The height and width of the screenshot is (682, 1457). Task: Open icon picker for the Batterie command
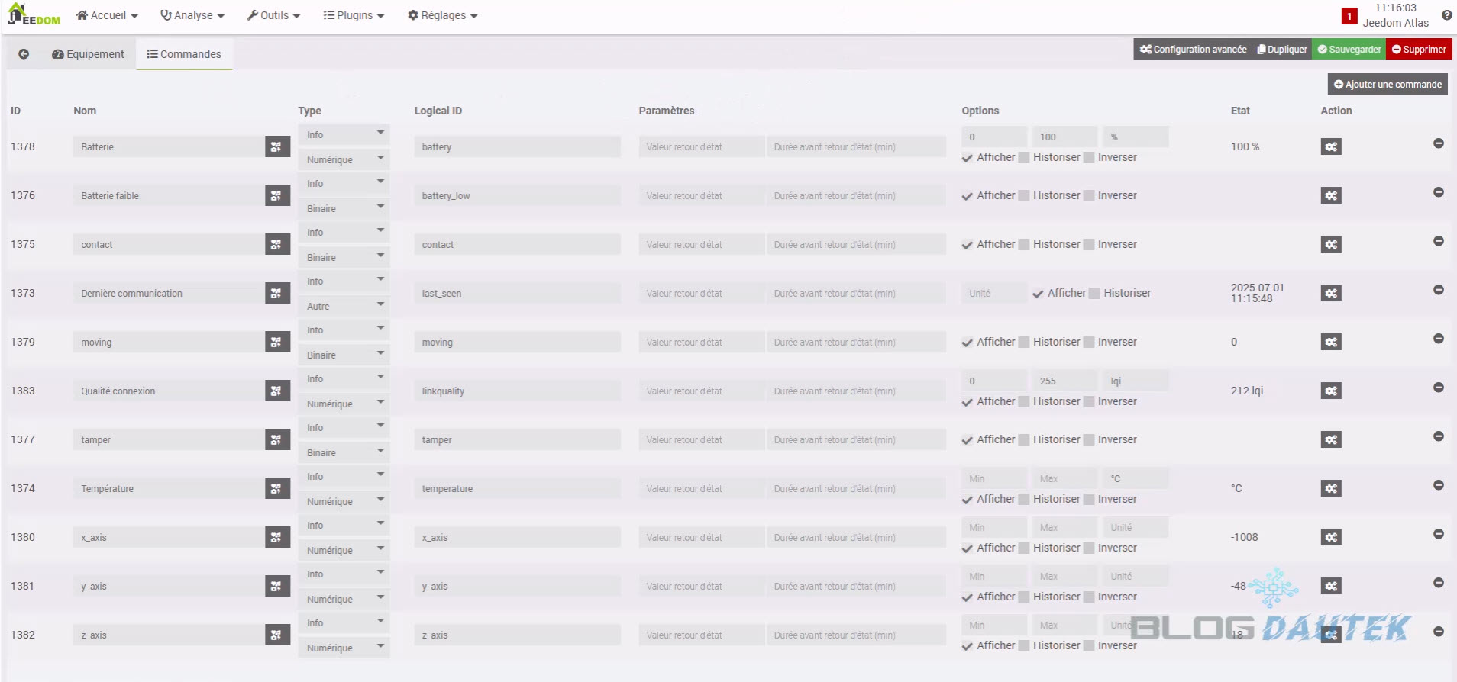(276, 146)
